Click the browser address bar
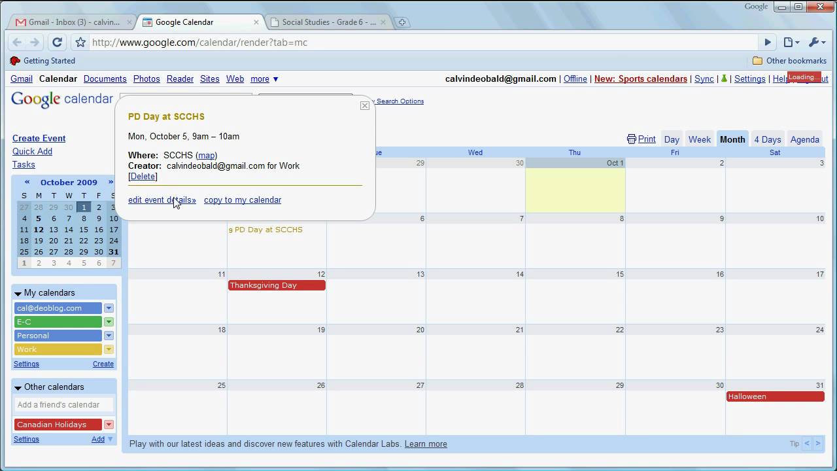Screen dimensions: 837x471 [x=425, y=43]
